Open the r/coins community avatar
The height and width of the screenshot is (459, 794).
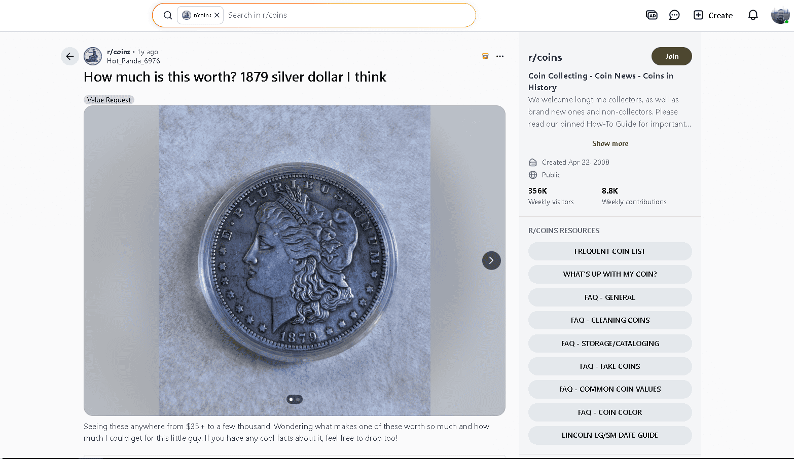92,56
